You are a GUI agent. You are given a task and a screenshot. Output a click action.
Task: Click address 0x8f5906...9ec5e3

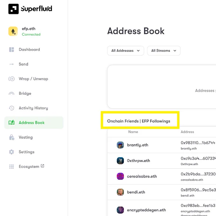(198, 190)
